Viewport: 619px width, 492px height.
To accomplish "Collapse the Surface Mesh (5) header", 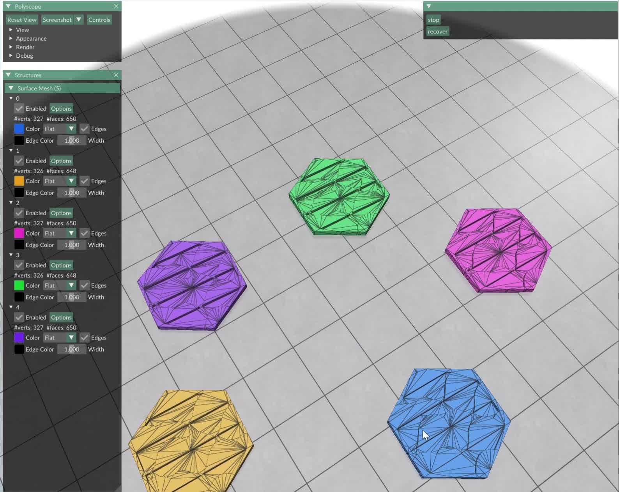I will (x=62, y=88).
